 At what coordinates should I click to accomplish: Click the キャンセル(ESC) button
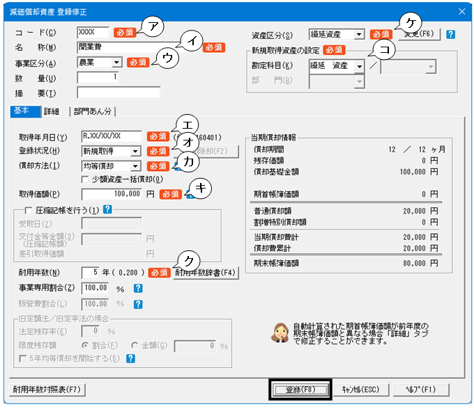click(x=360, y=390)
